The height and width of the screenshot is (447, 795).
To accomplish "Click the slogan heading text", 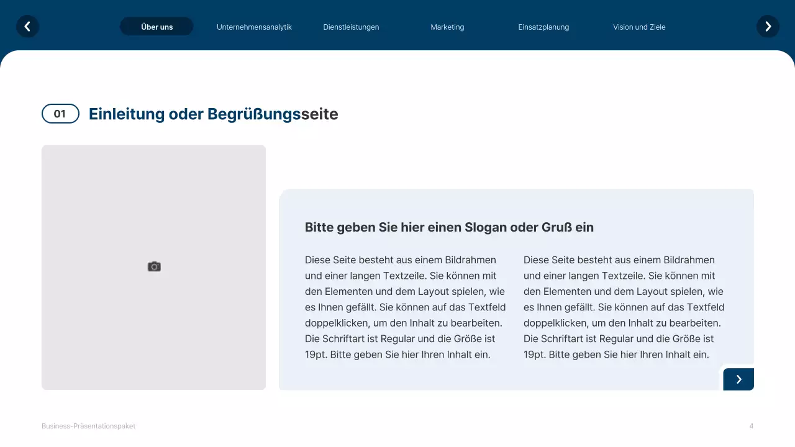I will coord(449,227).
